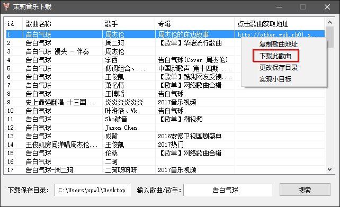Viewport: 340px width, 207px height.
Task: Select row 16 by singer 二珂
Action: click(165, 161)
